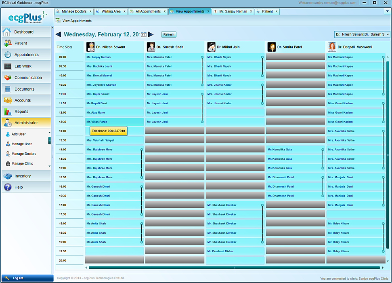
Task: Select Accounts in the sidebar
Action: click(x=23, y=100)
